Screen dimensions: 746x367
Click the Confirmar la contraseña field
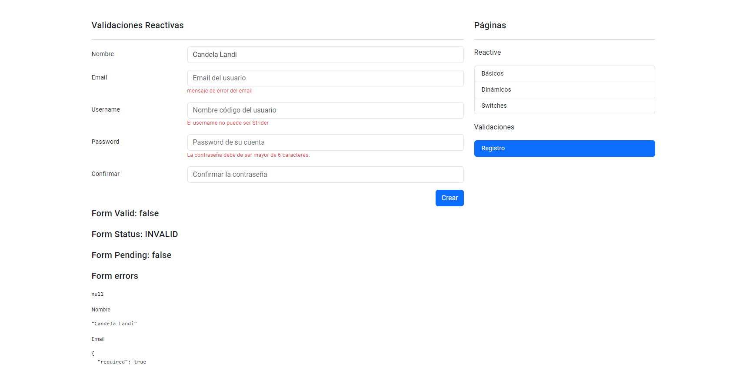325,175
